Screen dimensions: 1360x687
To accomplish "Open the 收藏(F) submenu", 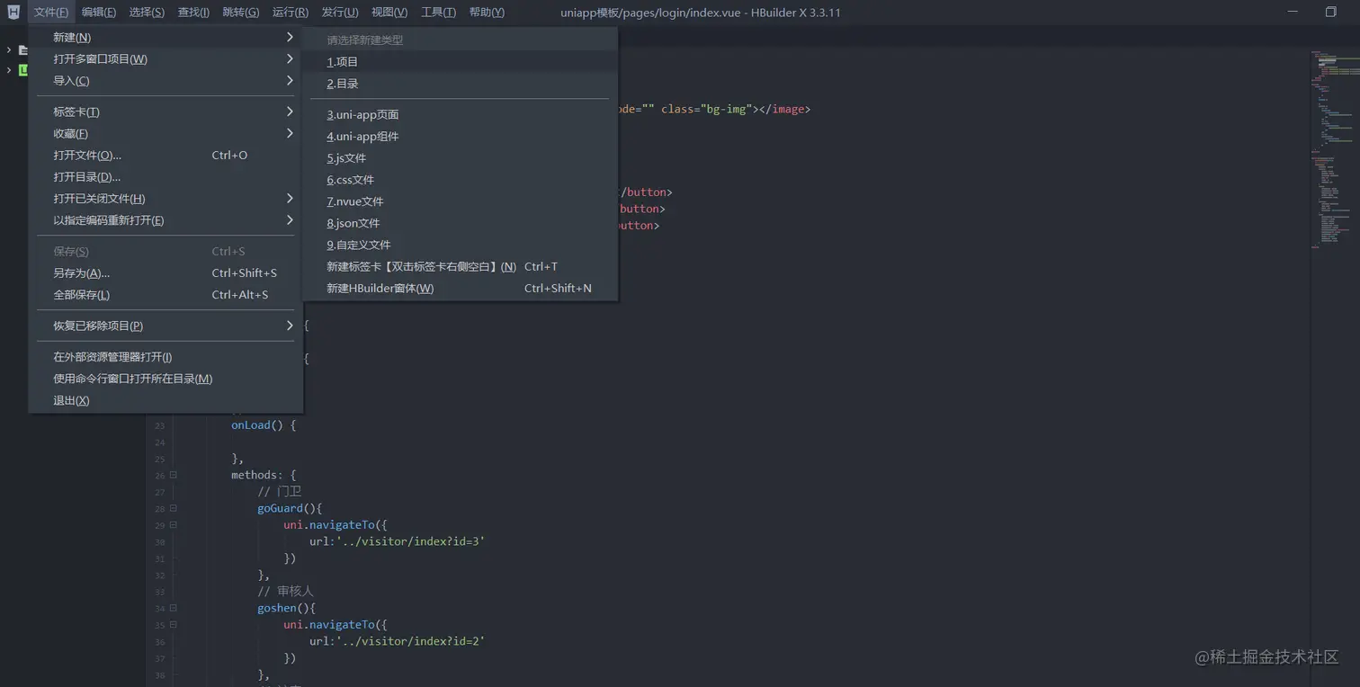I will point(166,133).
